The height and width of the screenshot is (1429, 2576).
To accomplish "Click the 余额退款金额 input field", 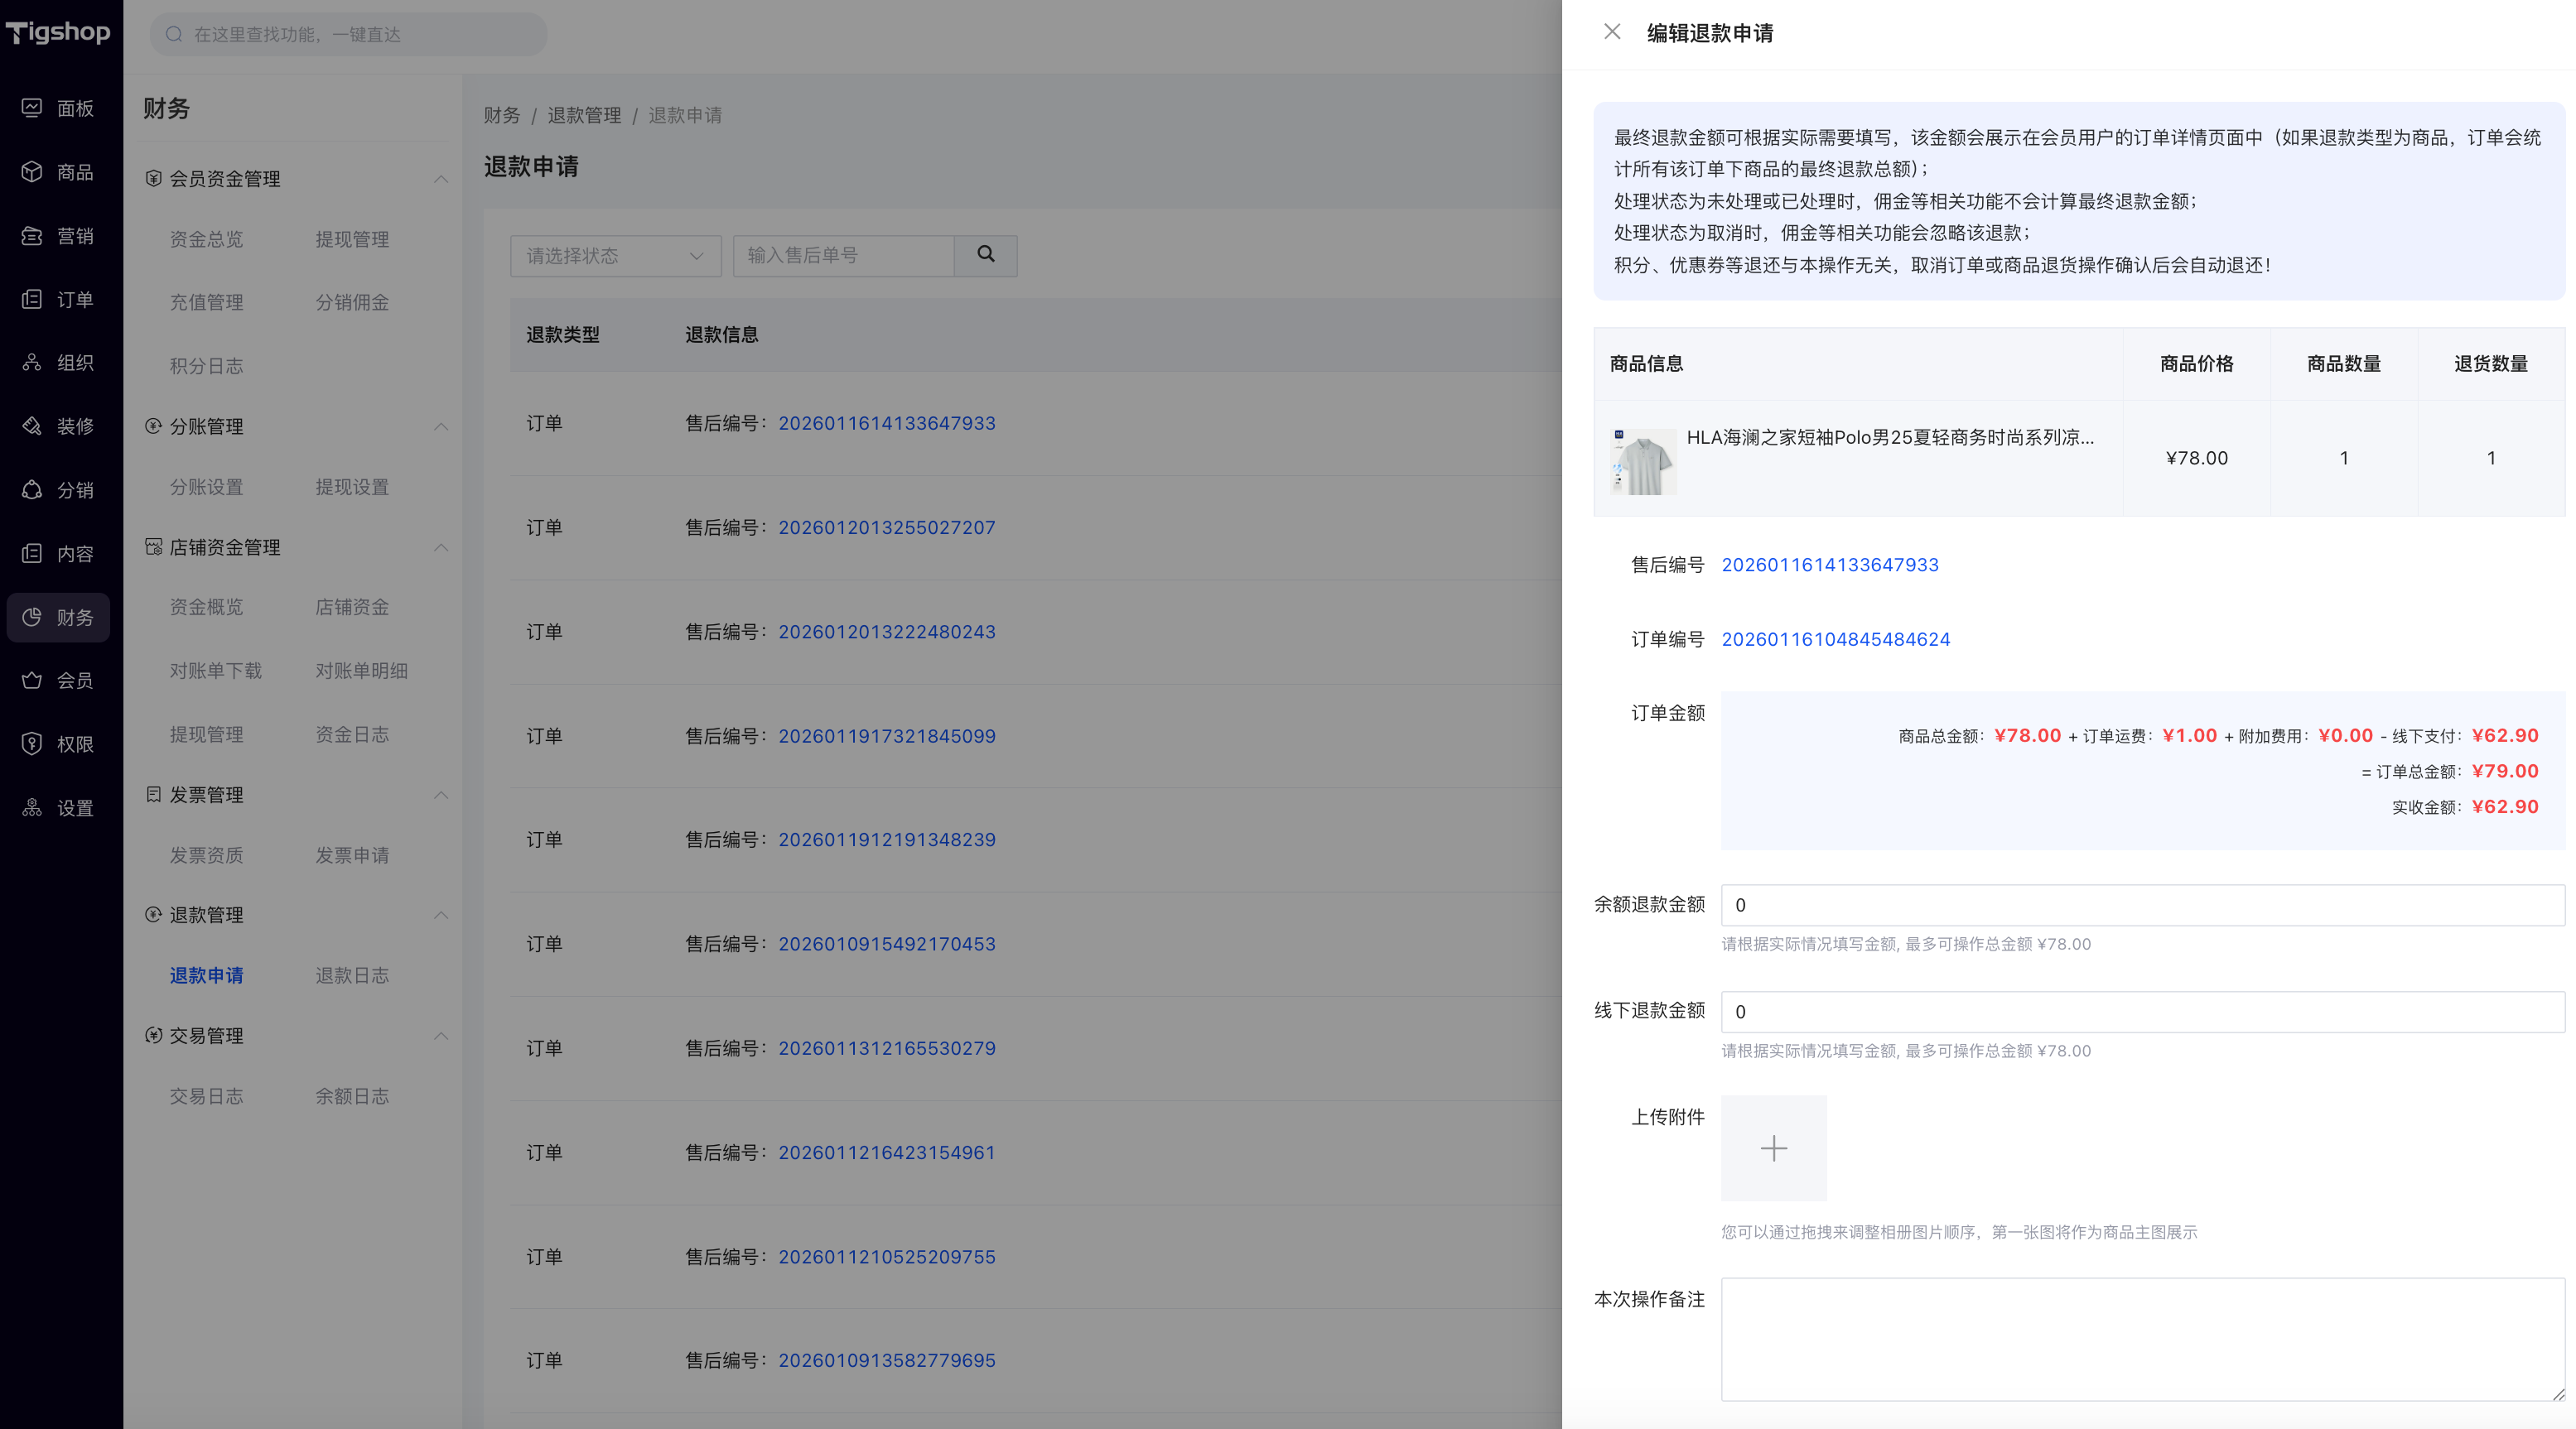I will tap(2141, 906).
